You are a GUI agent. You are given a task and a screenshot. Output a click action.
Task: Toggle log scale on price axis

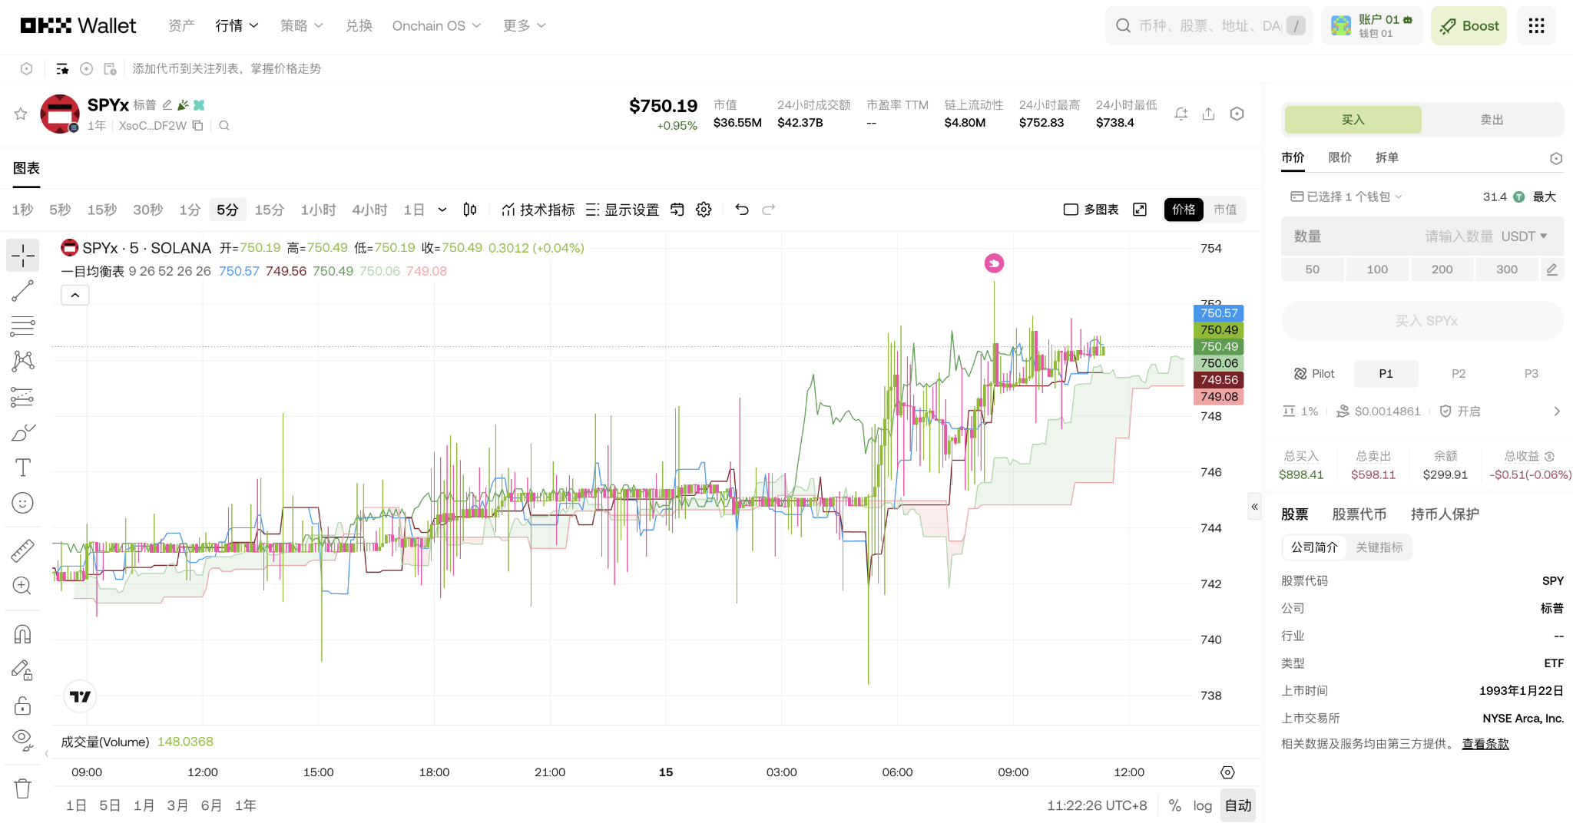tap(1202, 805)
